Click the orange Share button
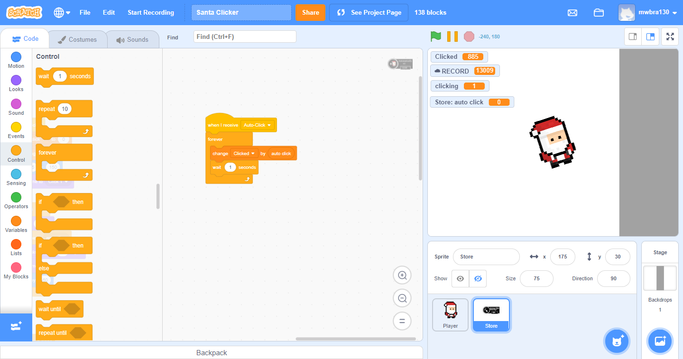Screen dimensions: 683x359 310,12
